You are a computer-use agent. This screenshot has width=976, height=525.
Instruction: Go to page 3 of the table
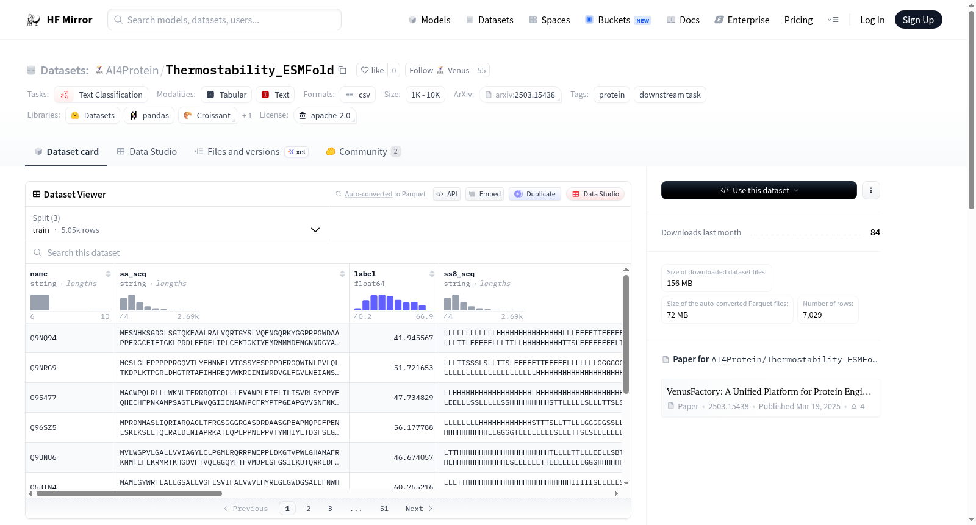[330, 509]
